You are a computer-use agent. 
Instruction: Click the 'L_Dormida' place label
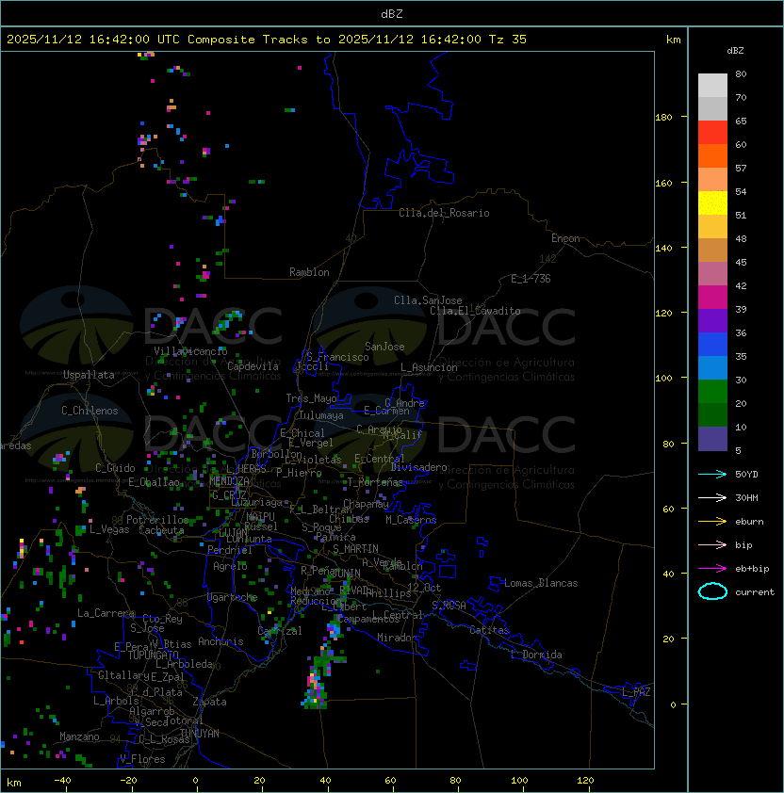tap(536, 655)
